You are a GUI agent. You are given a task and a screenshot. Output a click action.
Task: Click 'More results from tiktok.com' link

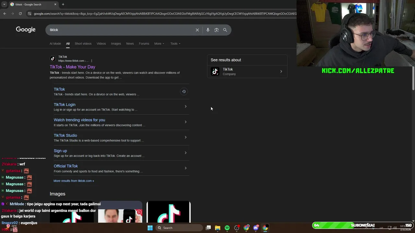tap(74, 181)
